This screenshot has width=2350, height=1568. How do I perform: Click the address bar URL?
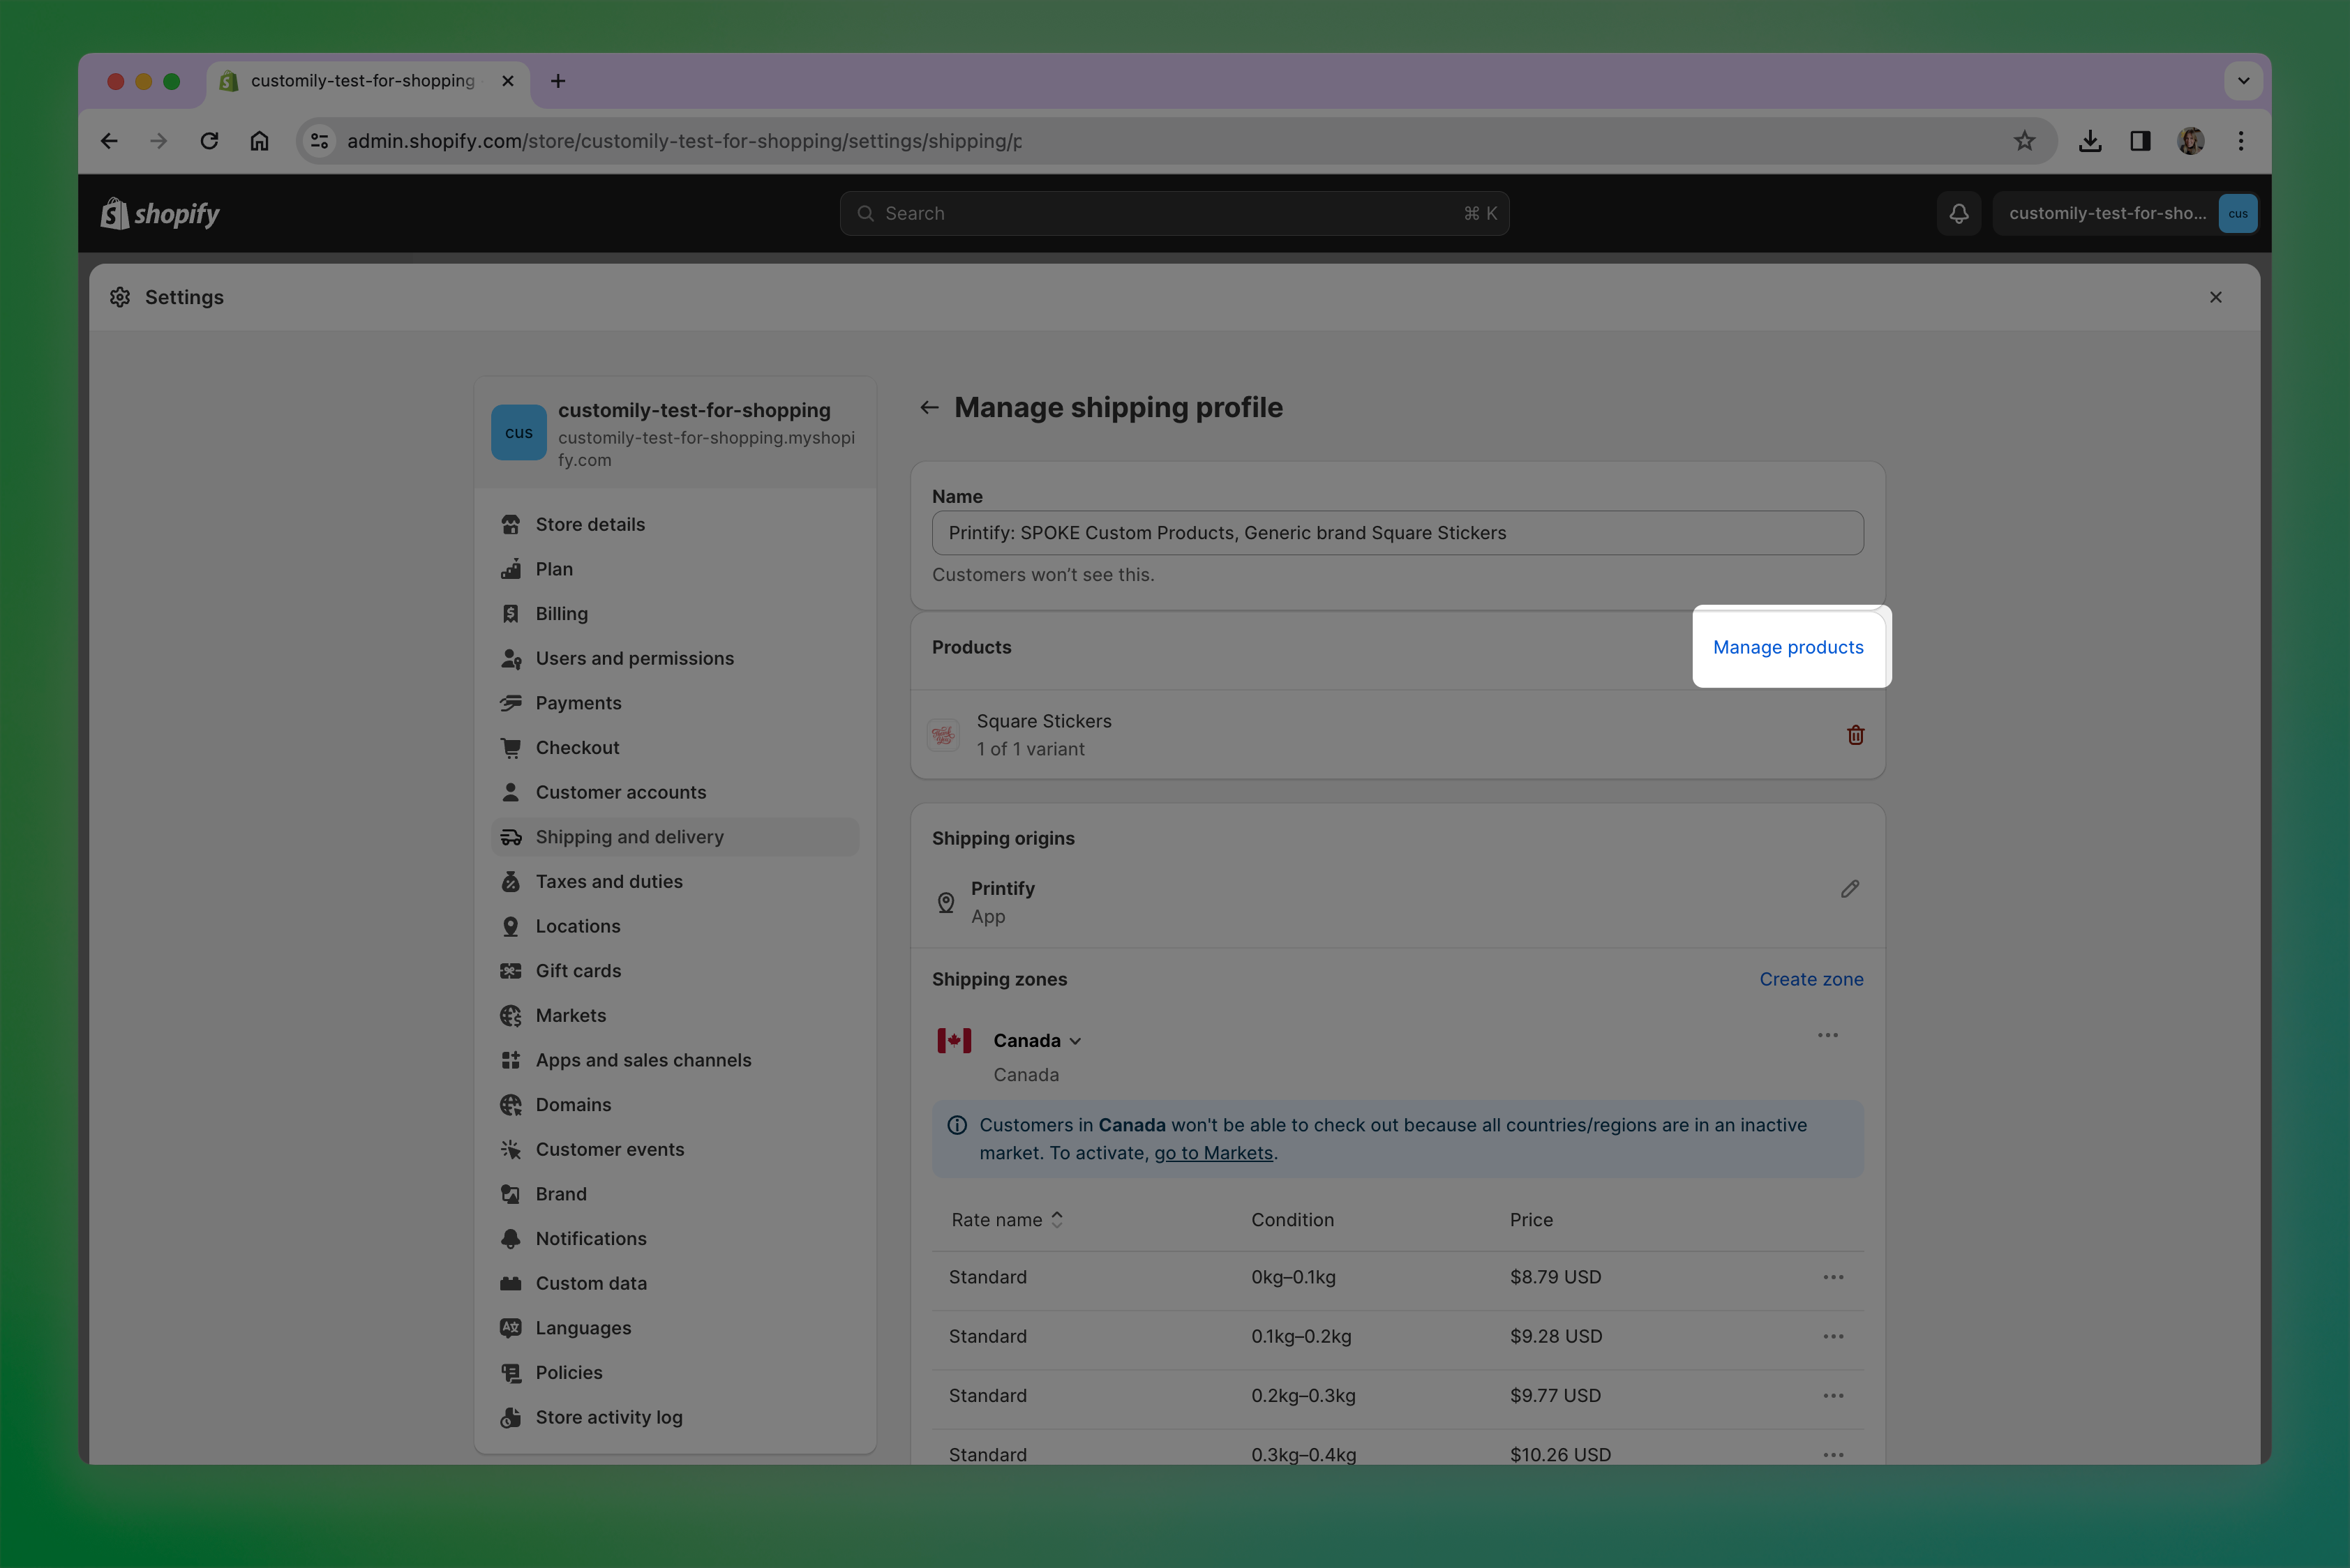684,141
